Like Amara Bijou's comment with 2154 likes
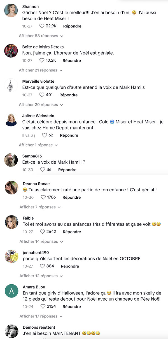 point(43,307)
